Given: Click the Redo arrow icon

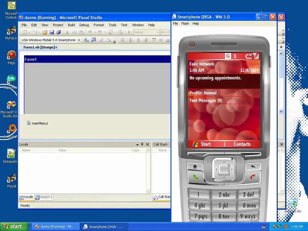Looking at the screenshot, I should 100,32.
